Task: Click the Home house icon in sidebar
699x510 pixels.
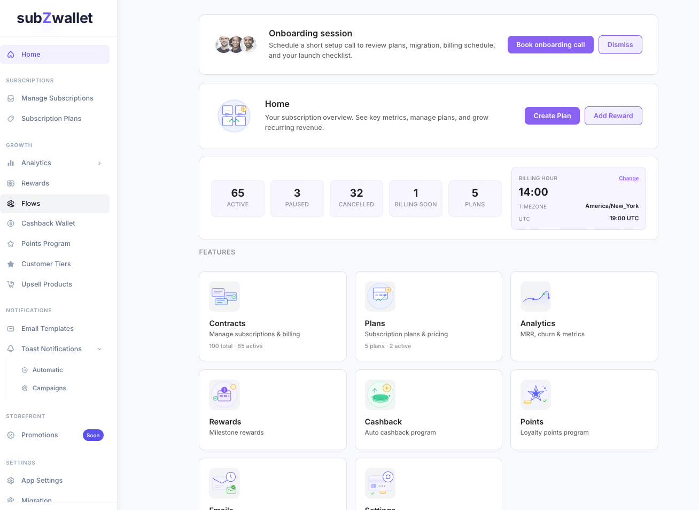Action: (x=11, y=55)
